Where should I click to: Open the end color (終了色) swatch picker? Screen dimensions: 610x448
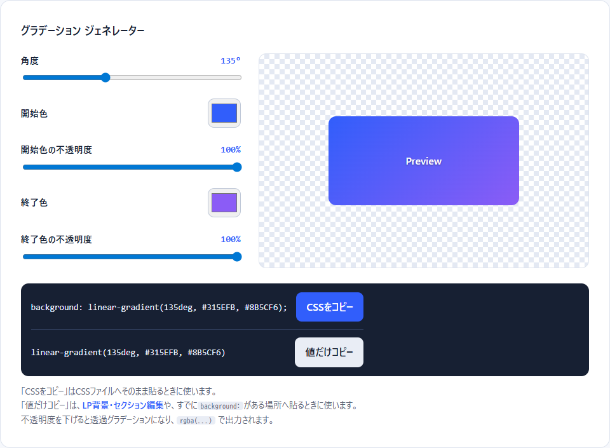(224, 203)
